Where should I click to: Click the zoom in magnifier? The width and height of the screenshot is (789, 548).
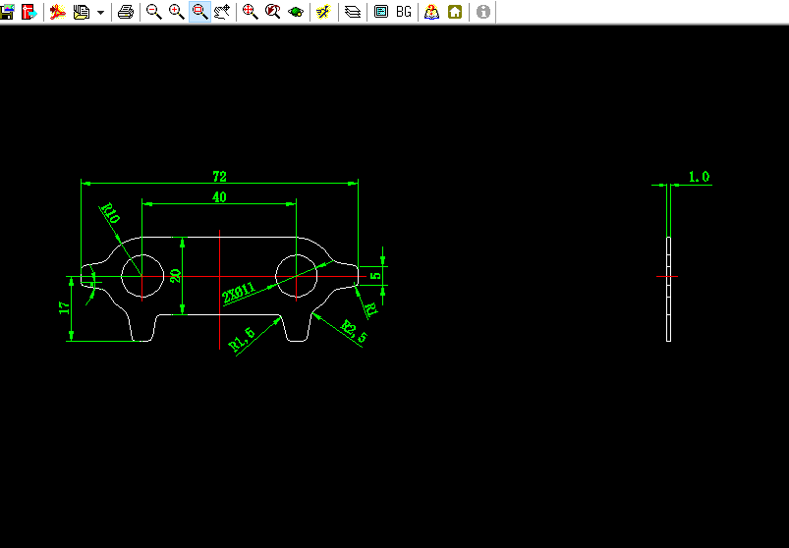click(x=176, y=12)
